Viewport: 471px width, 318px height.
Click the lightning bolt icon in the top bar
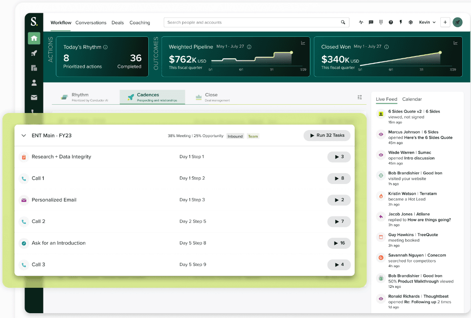point(400,22)
